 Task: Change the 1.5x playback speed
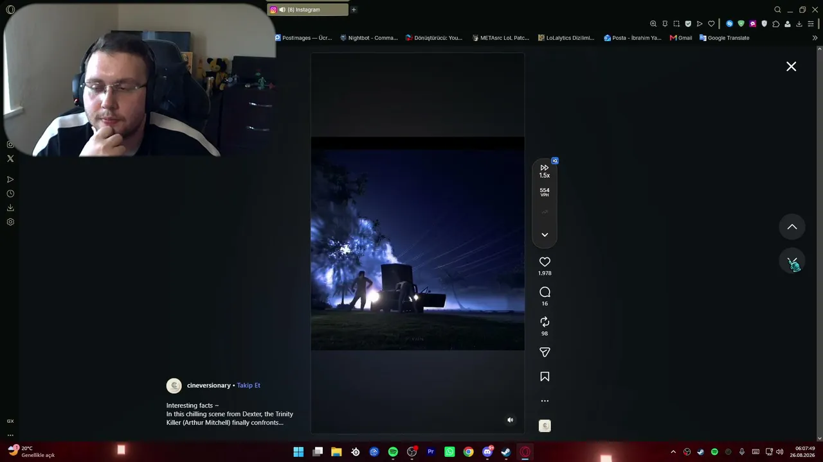pyautogui.click(x=545, y=171)
